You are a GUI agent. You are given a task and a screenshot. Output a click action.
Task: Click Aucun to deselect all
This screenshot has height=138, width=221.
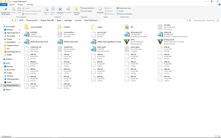coord(120,11)
